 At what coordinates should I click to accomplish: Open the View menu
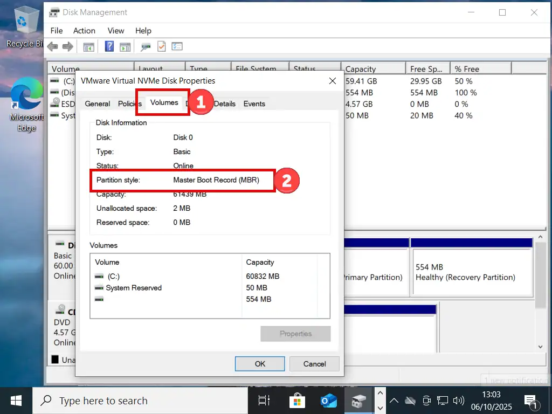(115, 31)
